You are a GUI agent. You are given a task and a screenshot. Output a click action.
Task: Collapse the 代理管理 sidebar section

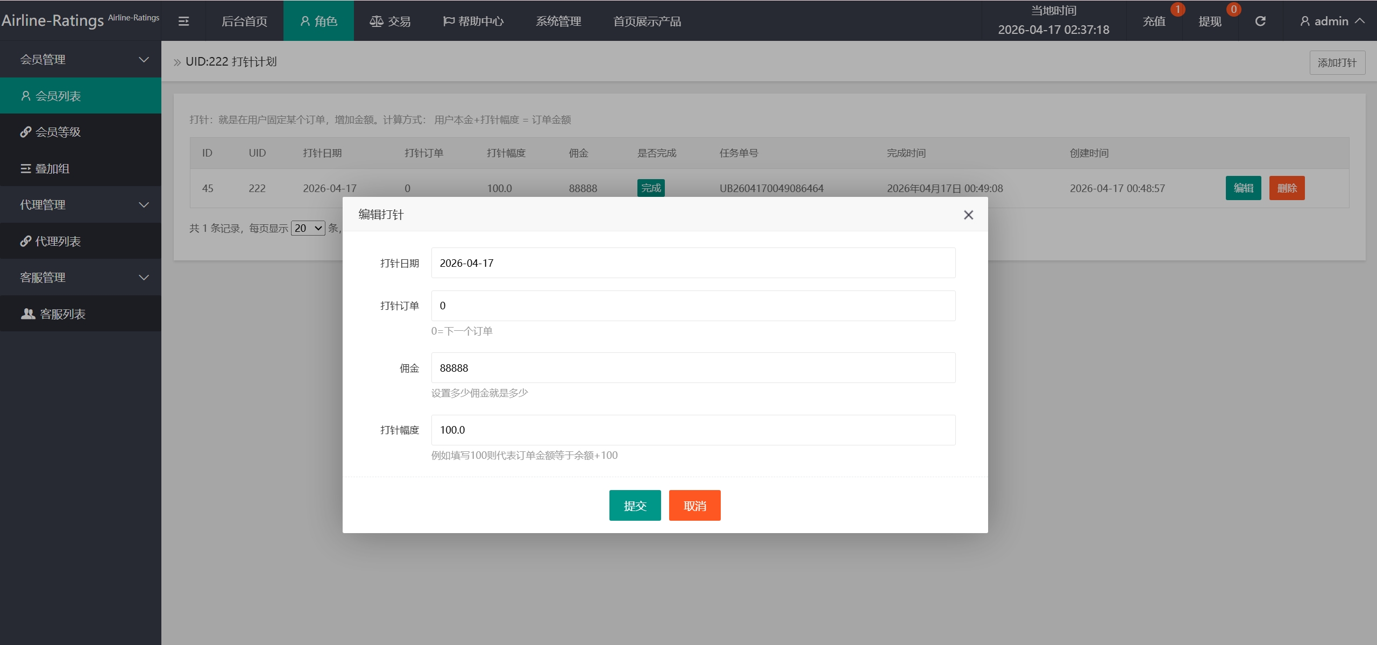tap(81, 204)
